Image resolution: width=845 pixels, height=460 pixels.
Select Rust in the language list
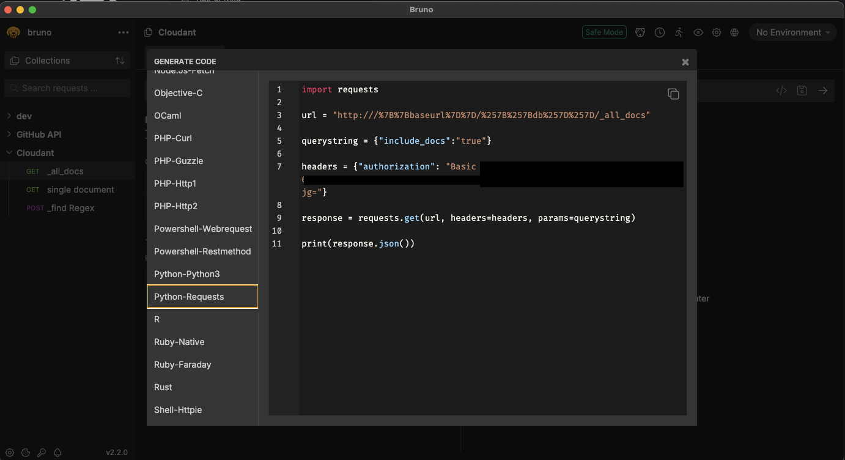click(x=163, y=387)
